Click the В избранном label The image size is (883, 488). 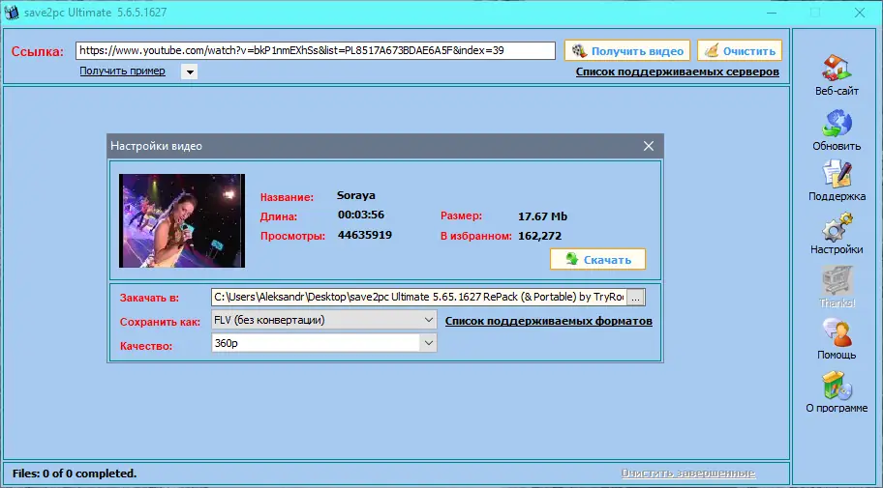coord(475,236)
